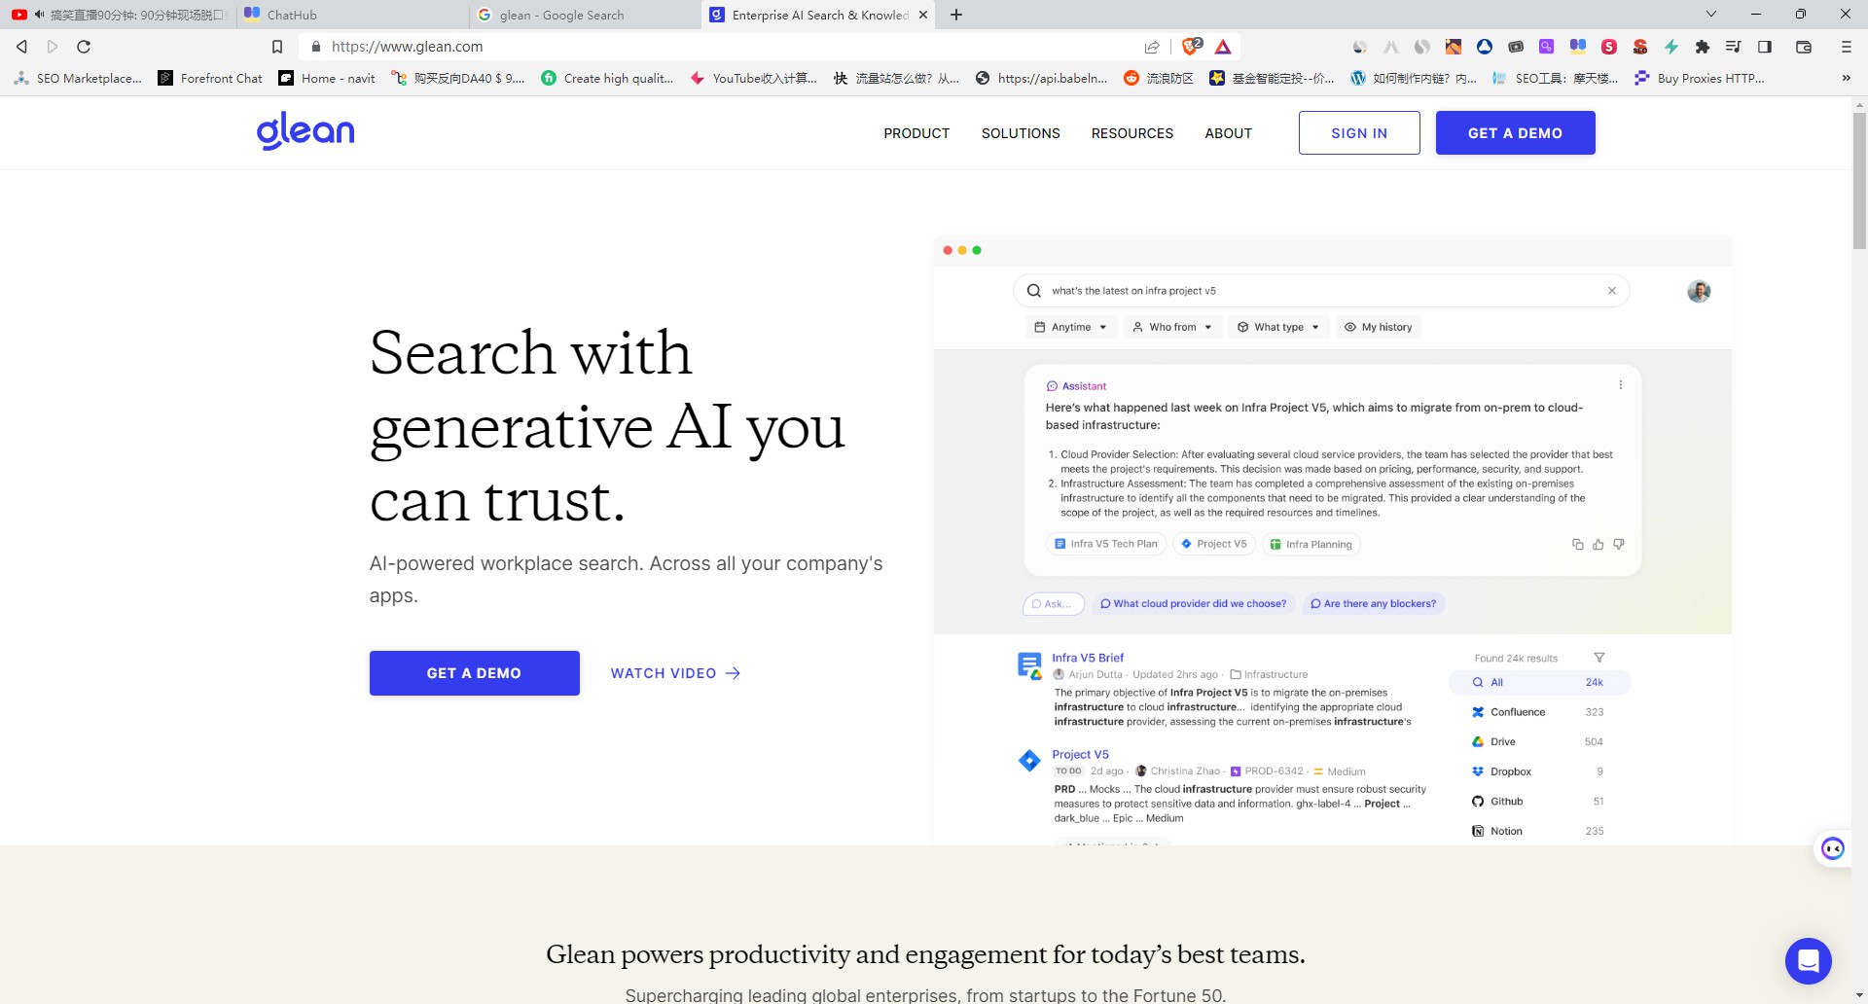This screenshot has width=1868, height=1004.
Task: Click the Brave rewards triangle icon
Action: tap(1223, 47)
